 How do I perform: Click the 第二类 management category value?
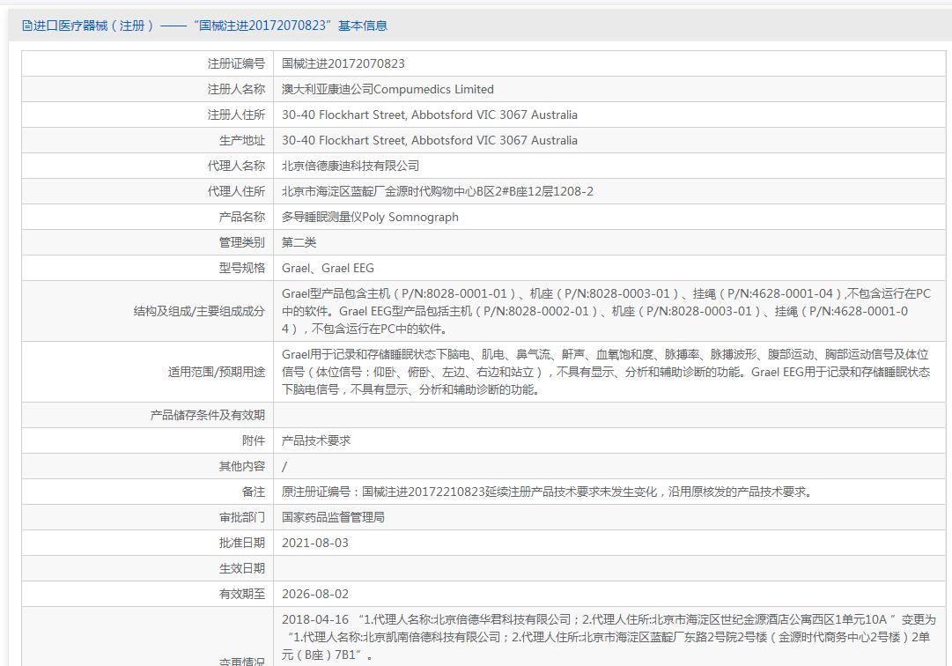click(299, 242)
